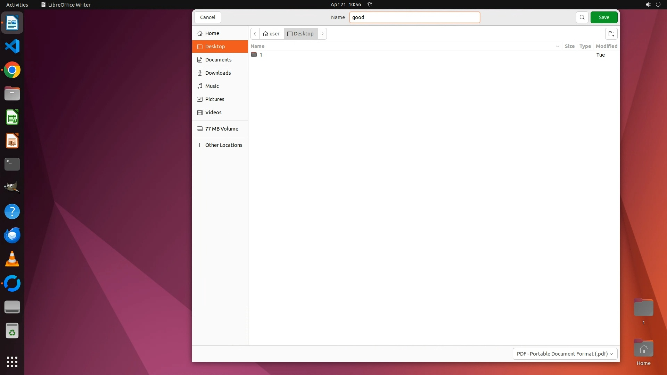This screenshot has width=667, height=375.
Task: Sort files by the Modified column
Action: pos(606,46)
